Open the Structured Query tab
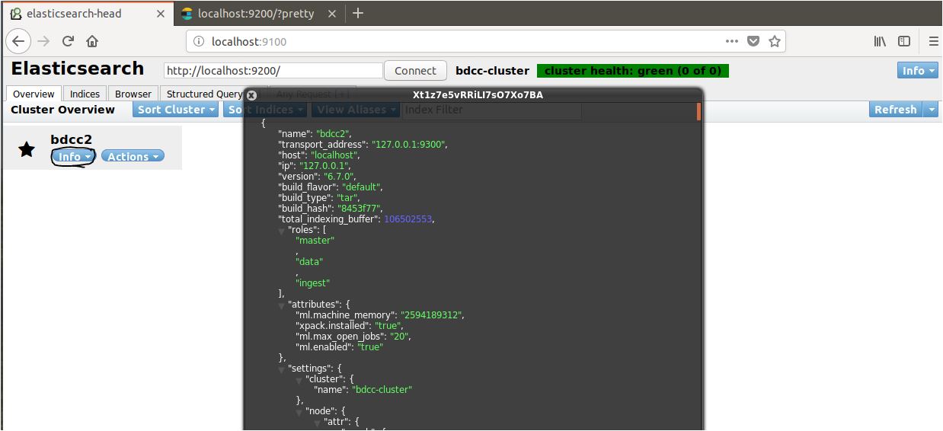 pyautogui.click(x=204, y=94)
